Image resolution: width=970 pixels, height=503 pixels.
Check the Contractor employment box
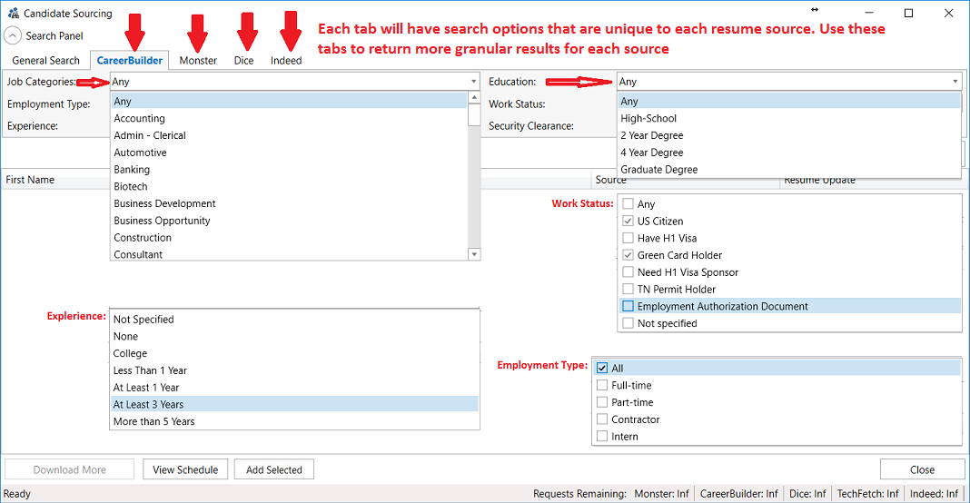pyautogui.click(x=602, y=419)
